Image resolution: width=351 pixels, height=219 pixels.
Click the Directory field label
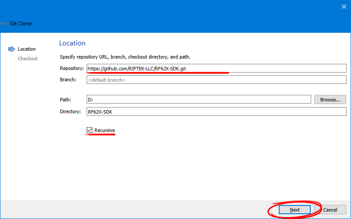[70, 111]
